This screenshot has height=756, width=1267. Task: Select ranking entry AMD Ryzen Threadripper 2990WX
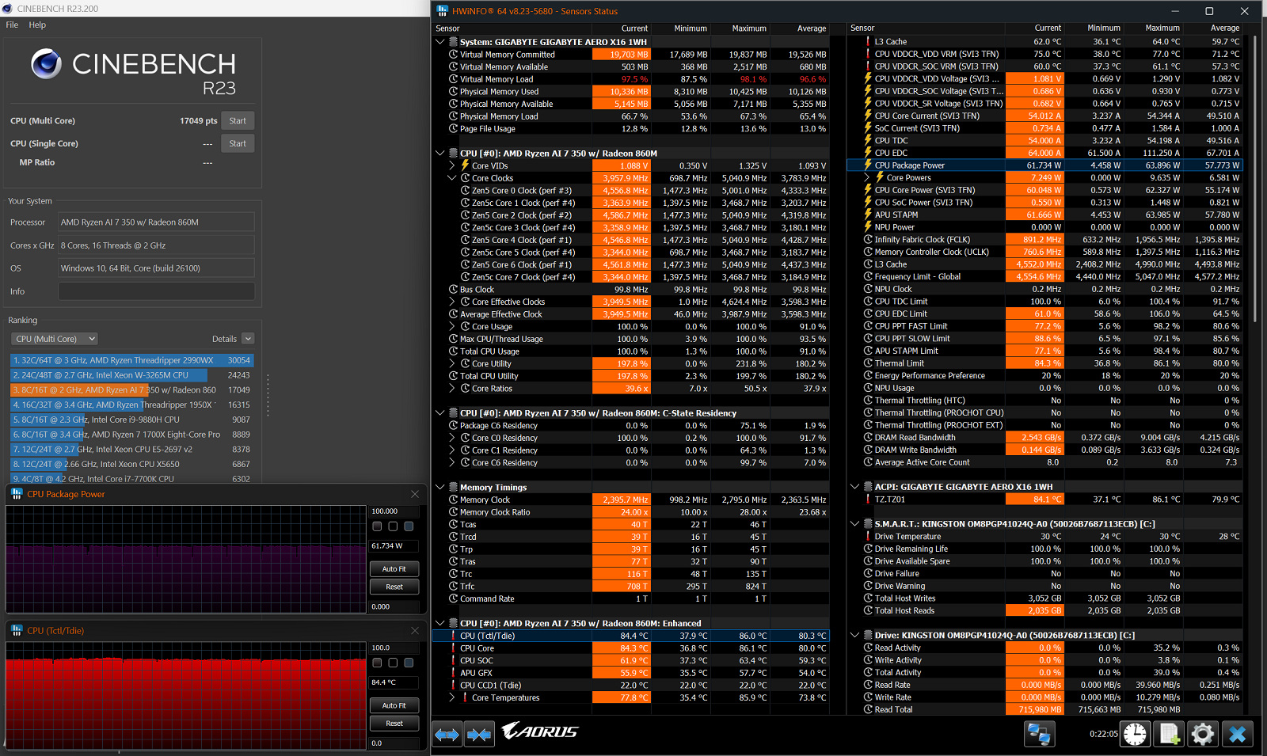coord(132,360)
